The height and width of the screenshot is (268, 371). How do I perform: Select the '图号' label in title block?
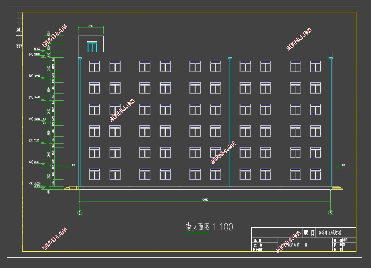point(338,245)
